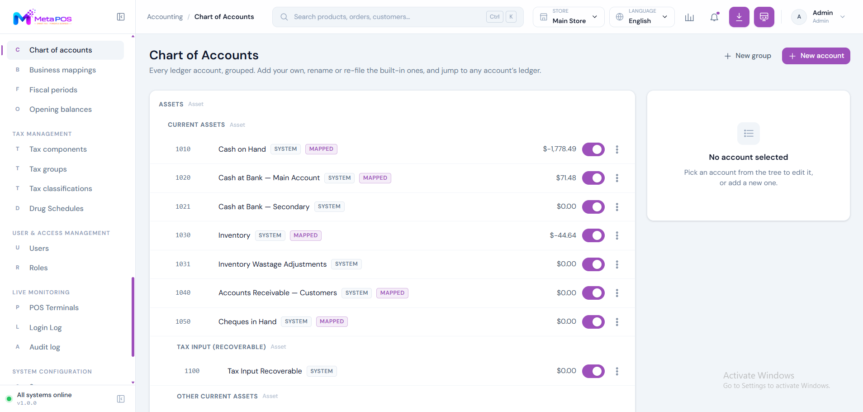Viewport: 863px width, 412px height.
Task: Go to Users management
Action: tap(65, 249)
